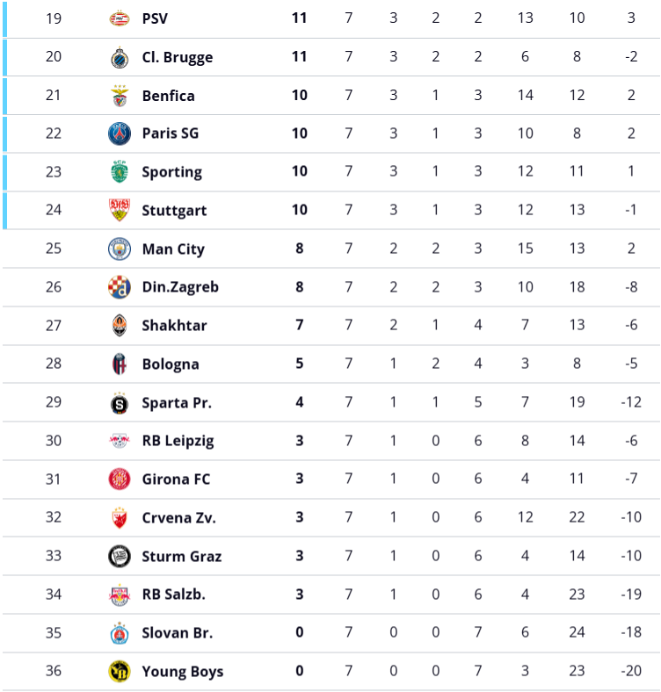Open the Sturm Graz team link
Image resolution: width=661 pixels, height=692 pixels.
point(181,556)
